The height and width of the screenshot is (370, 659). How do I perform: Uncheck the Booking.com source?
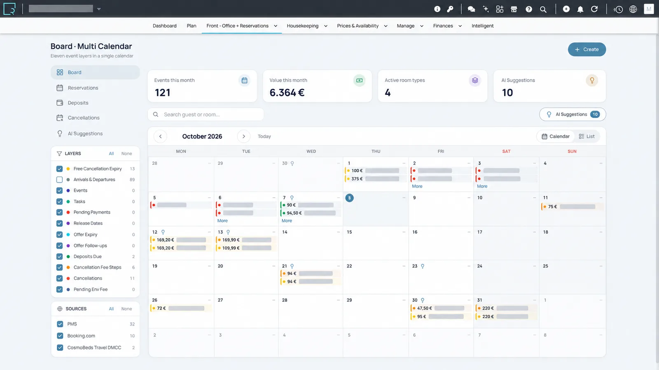pyautogui.click(x=60, y=336)
